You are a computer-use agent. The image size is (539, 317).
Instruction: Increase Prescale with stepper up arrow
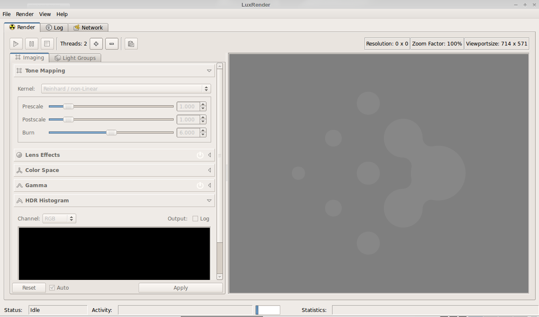coord(203,105)
